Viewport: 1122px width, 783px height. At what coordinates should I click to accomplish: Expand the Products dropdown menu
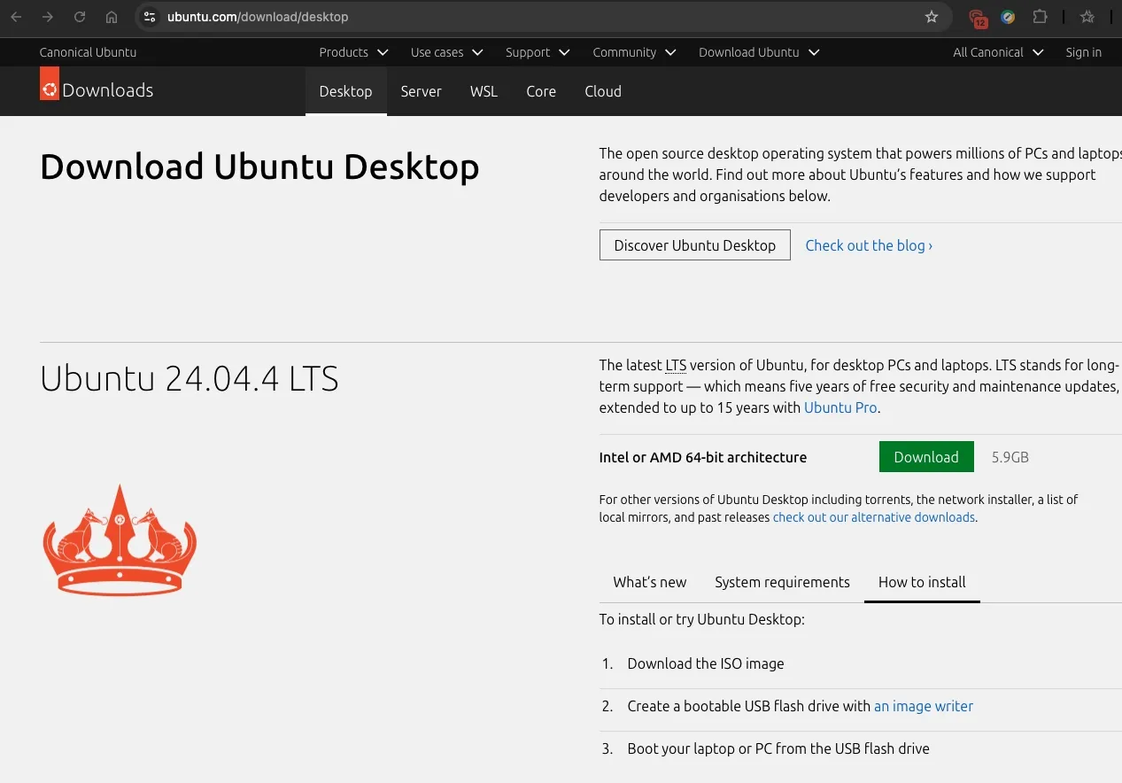[353, 52]
